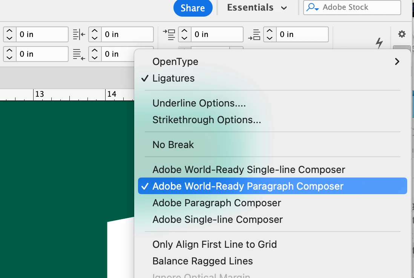This screenshot has width=414, height=278.
Task: Open Underline Options
Action: tap(273, 103)
